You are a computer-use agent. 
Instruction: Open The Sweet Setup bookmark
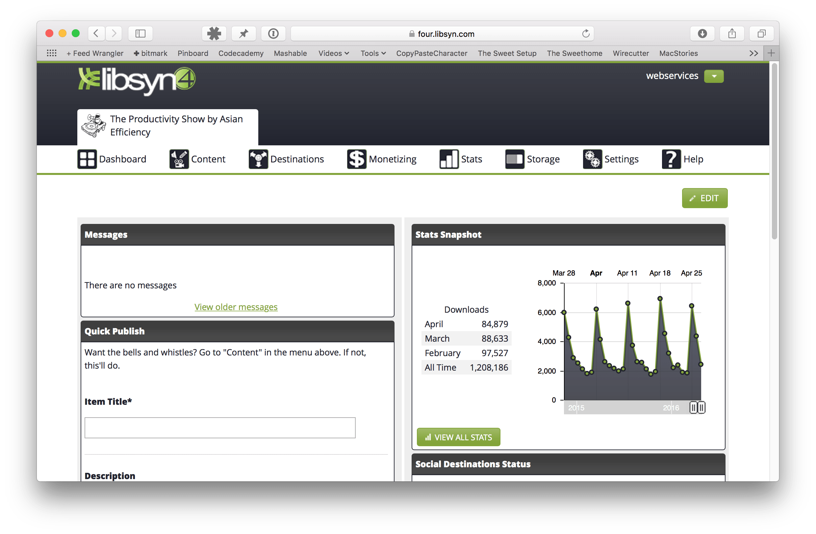[x=507, y=53]
